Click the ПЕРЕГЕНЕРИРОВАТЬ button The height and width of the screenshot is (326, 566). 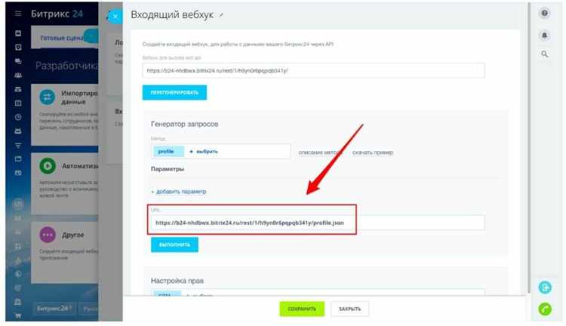[174, 93]
